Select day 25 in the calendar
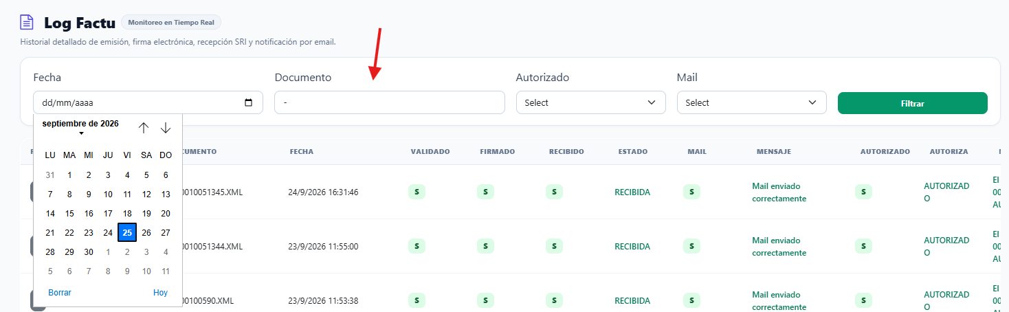 coord(127,233)
